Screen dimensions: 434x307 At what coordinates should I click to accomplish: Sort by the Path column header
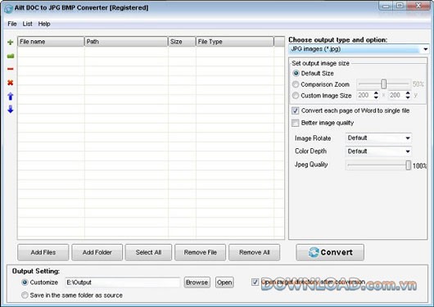pyautogui.click(x=126, y=42)
